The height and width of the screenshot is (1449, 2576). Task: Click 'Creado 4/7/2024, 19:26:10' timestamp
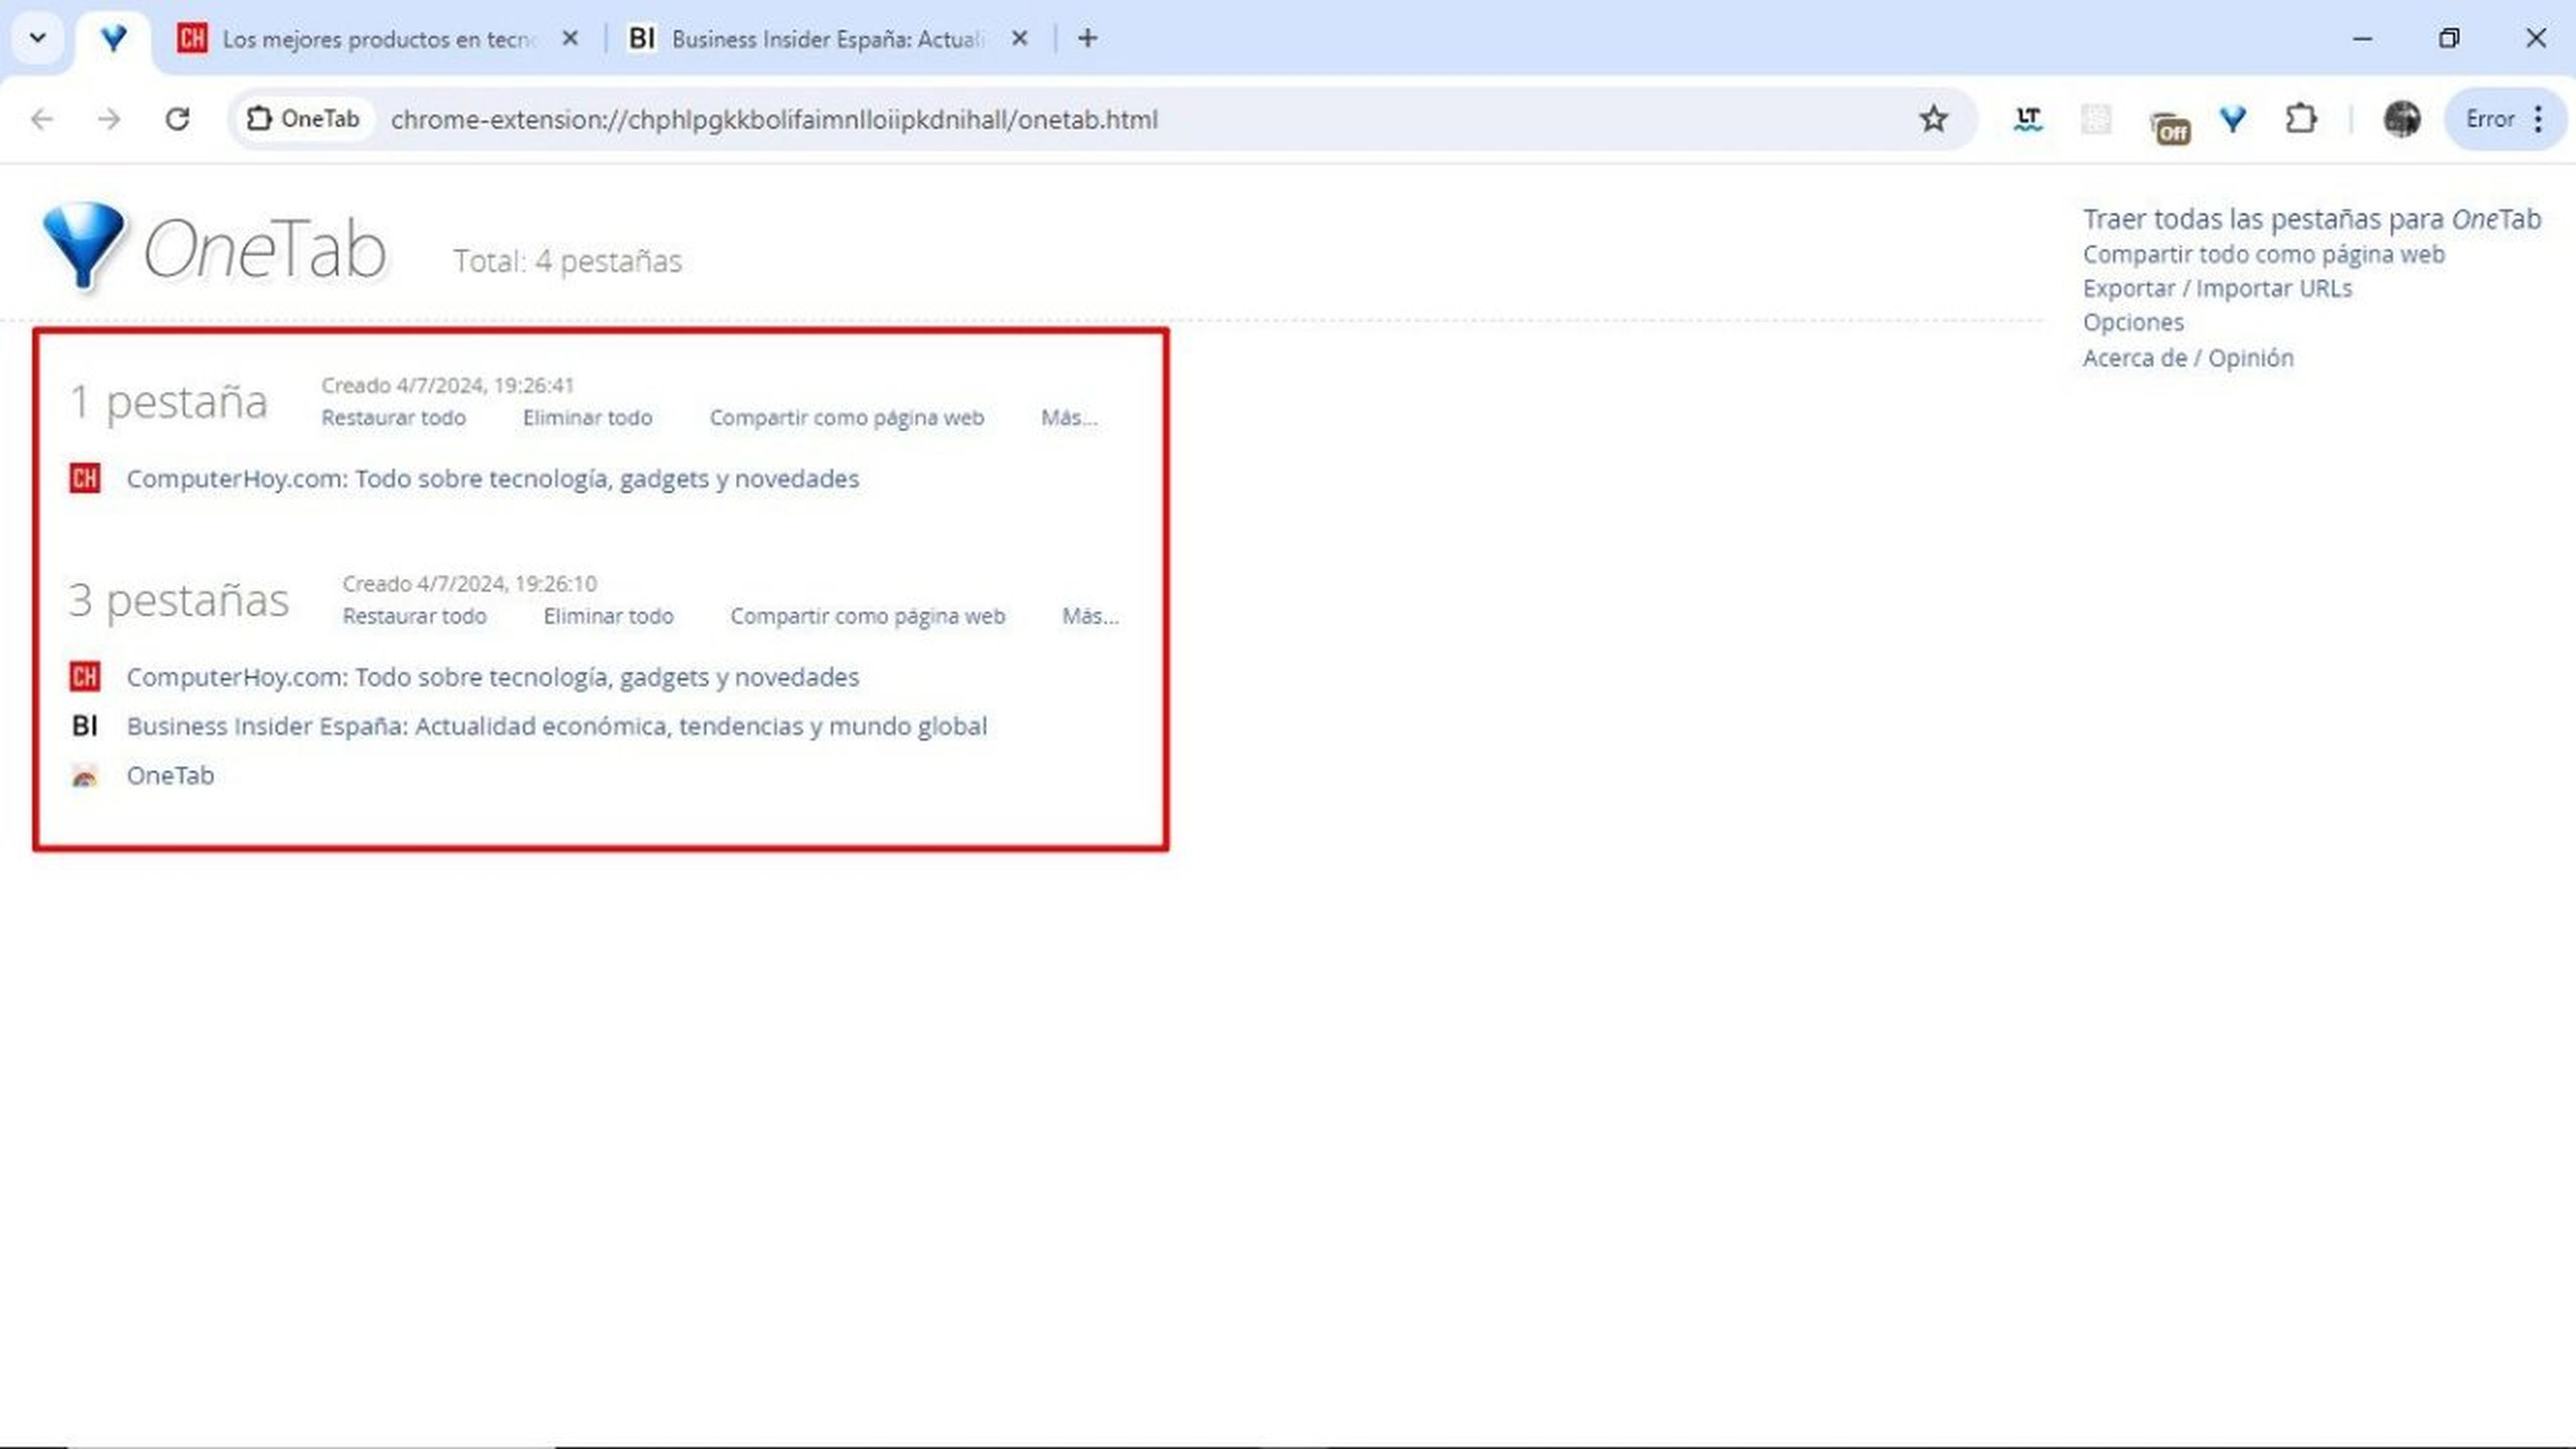(x=469, y=583)
